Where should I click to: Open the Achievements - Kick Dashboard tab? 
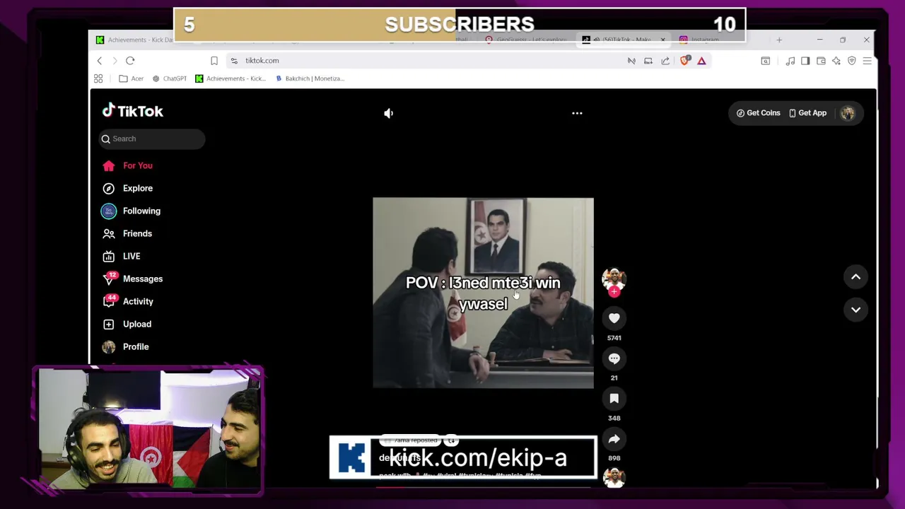pos(134,40)
